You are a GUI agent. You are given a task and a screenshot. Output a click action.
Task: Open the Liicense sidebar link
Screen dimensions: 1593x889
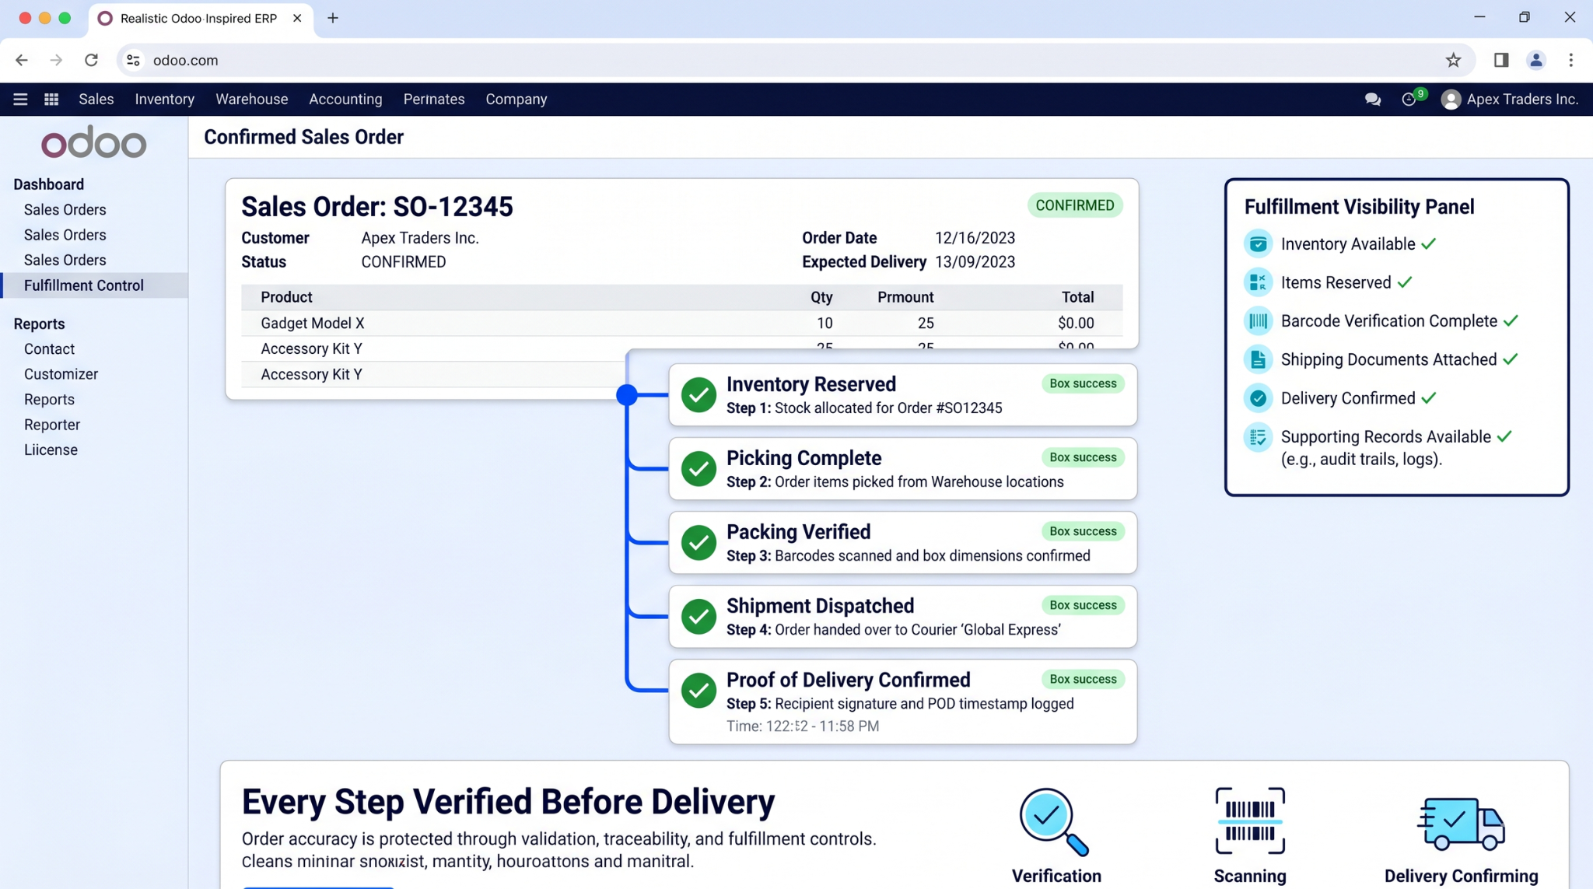pos(51,450)
